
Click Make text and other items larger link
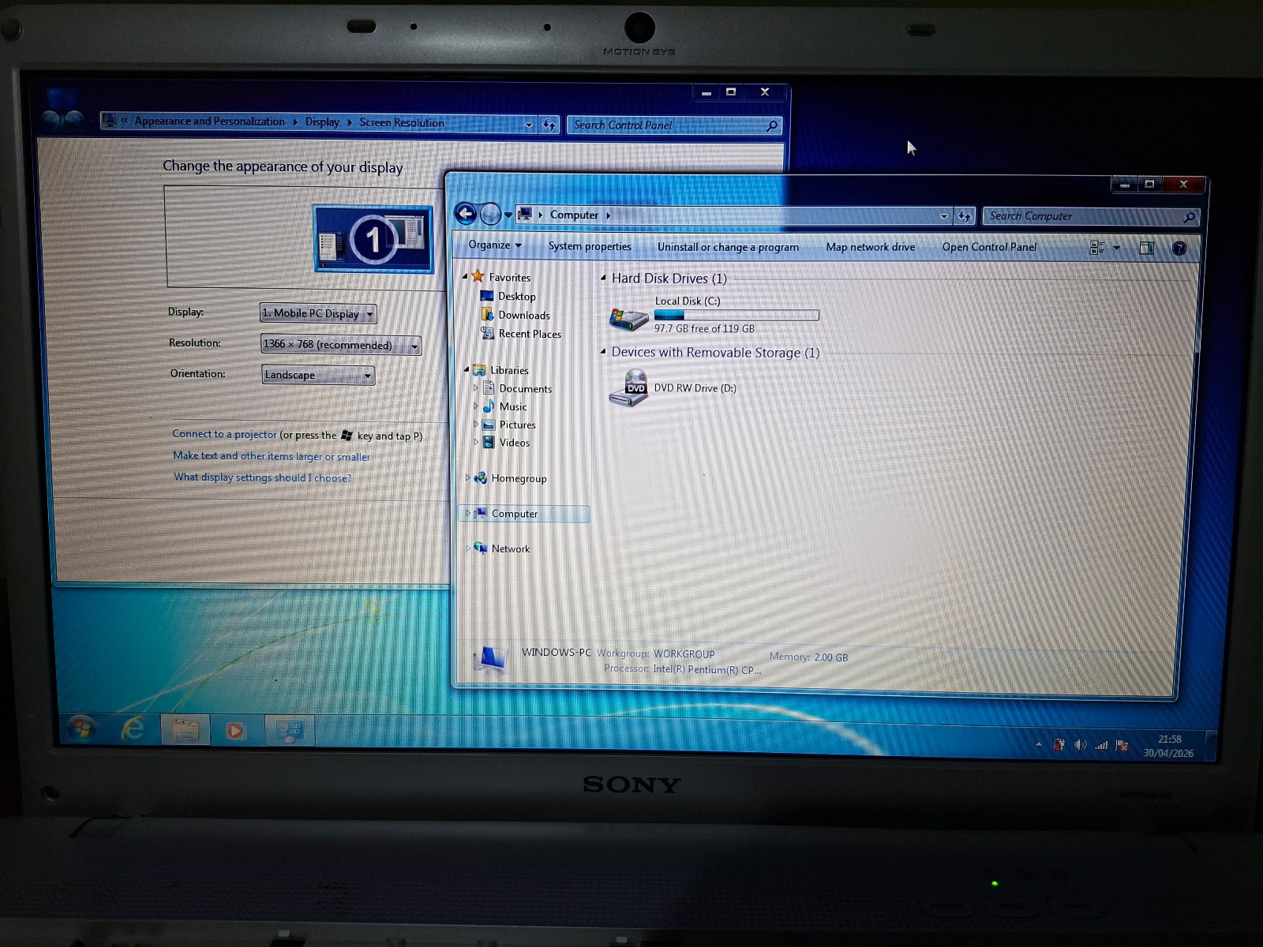tap(271, 456)
